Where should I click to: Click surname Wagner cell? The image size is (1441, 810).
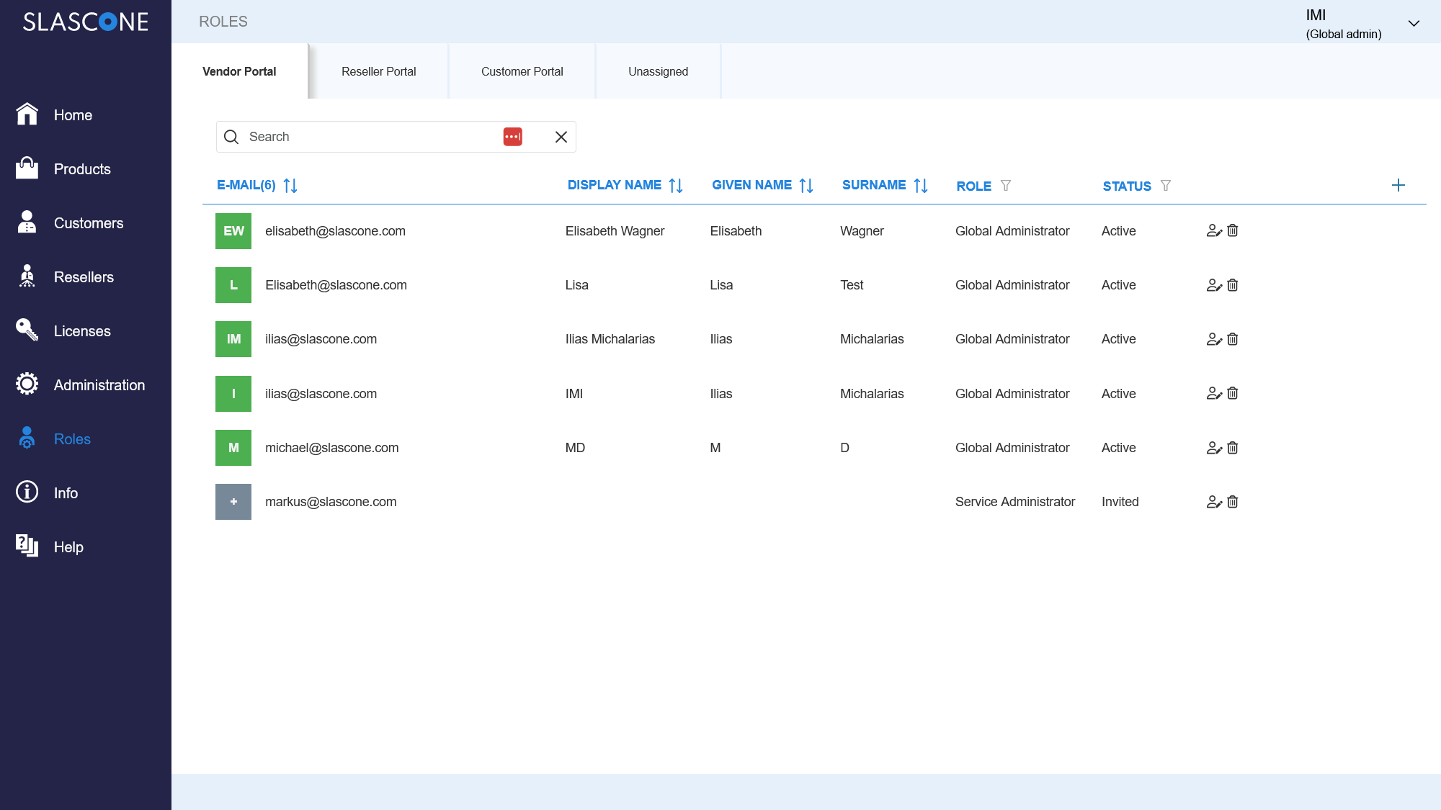[862, 231]
